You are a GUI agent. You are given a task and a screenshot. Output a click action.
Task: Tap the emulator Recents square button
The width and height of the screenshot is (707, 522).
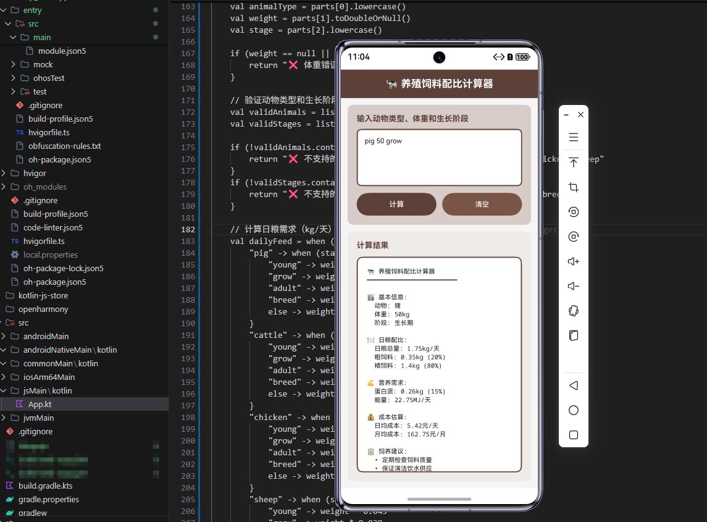[x=573, y=435]
